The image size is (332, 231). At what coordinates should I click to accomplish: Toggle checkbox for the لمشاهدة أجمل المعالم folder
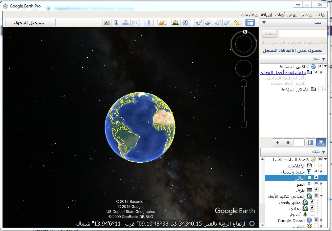tap(316, 72)
